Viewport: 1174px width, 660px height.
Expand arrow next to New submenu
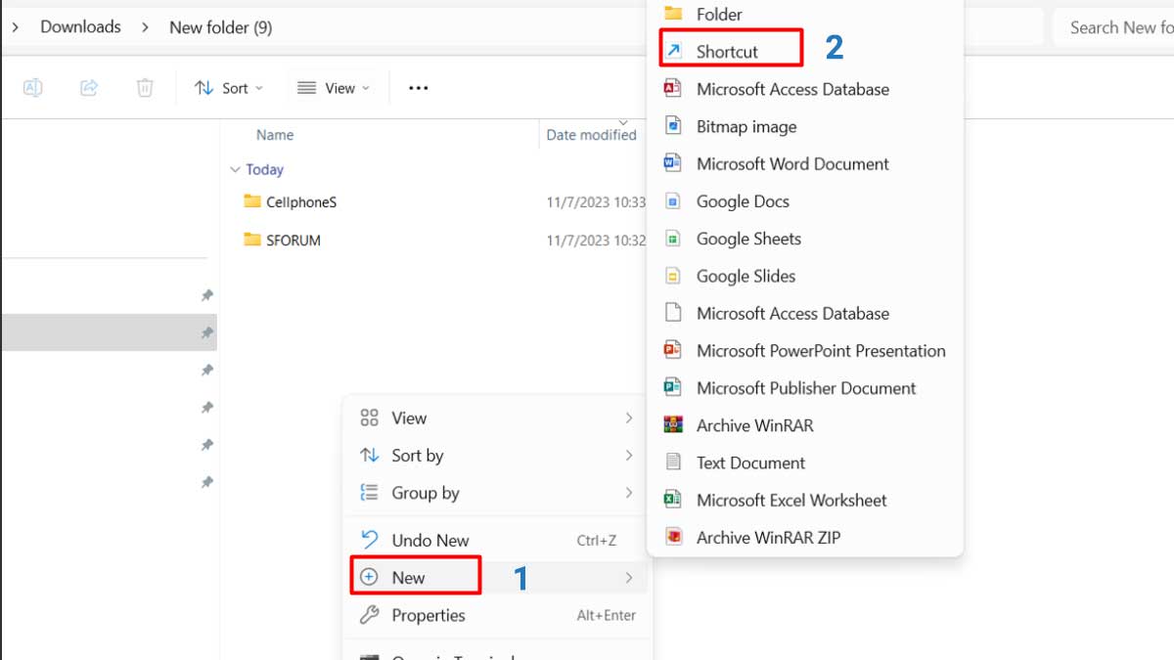tap(628, 578)
